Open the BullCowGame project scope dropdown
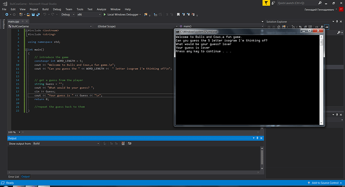Screen dimensions: 345x187 (50, 26)
